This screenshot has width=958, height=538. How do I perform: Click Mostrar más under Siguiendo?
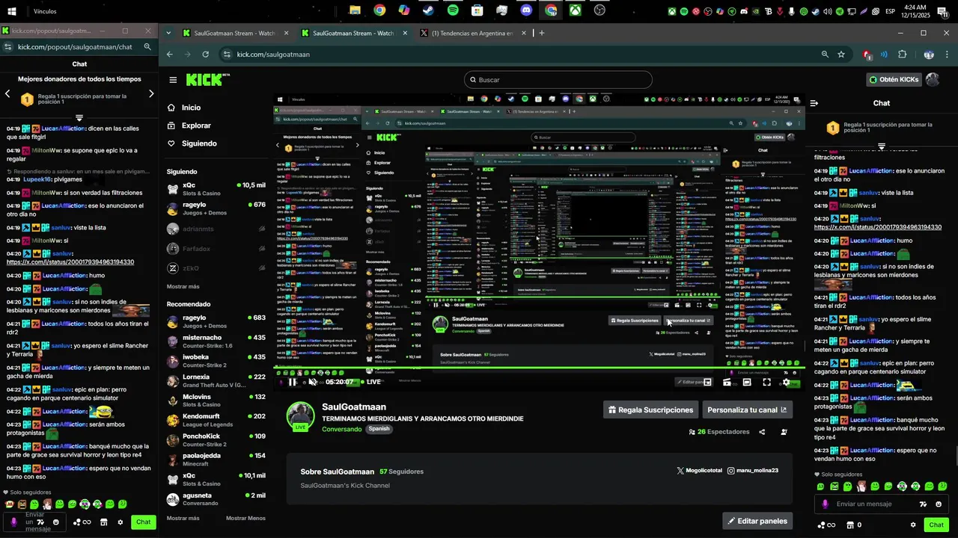point(183,287)
